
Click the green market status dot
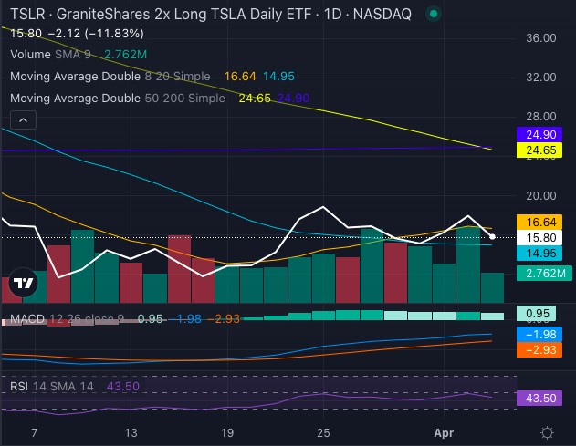[434, 14]
